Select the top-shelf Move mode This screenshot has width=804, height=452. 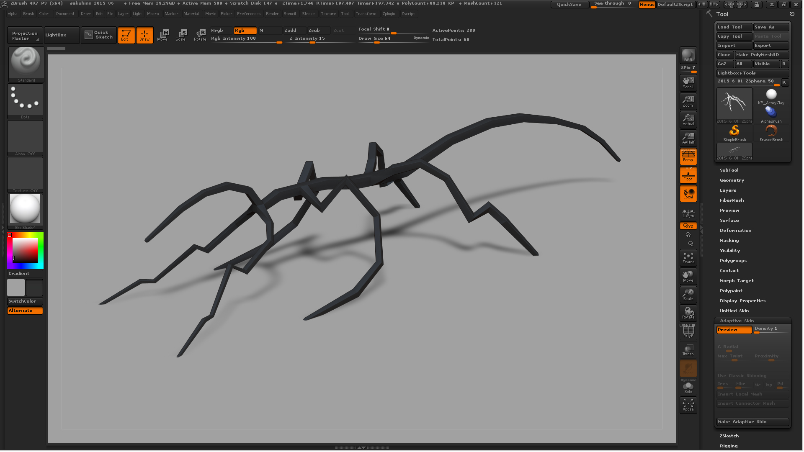pyautogui.click(x=162, y=35)
